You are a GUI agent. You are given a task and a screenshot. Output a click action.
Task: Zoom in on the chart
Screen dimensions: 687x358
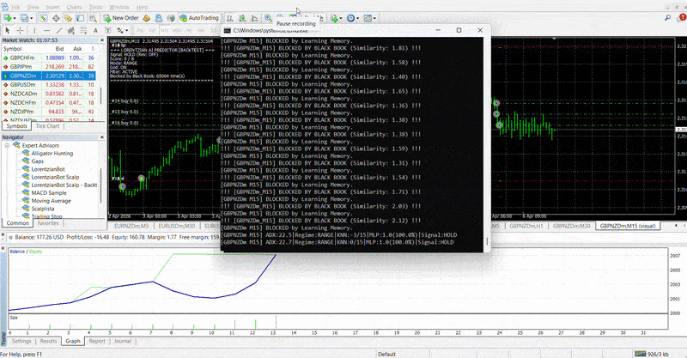point(268,18)
